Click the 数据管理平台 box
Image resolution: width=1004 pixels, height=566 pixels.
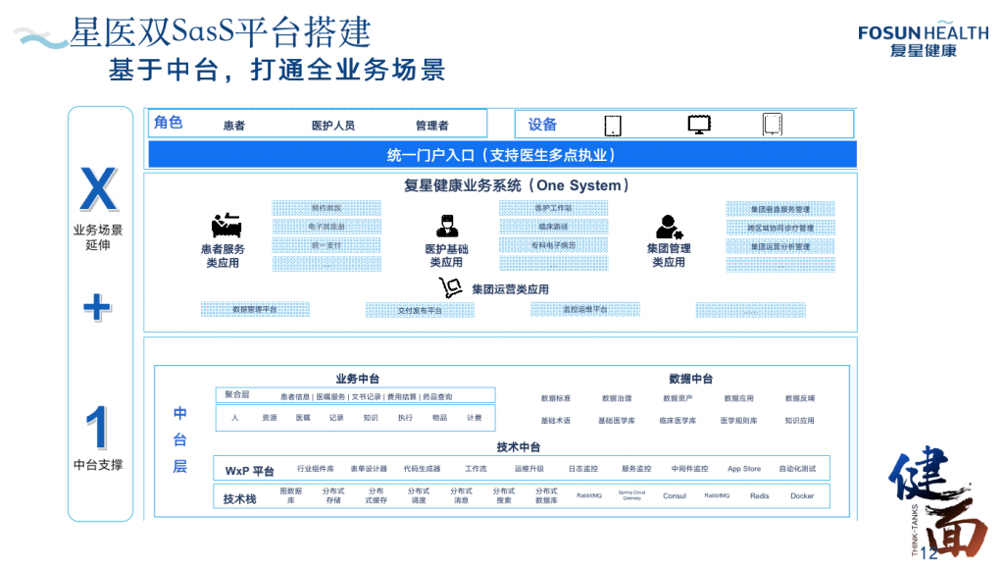coord(255,310)
